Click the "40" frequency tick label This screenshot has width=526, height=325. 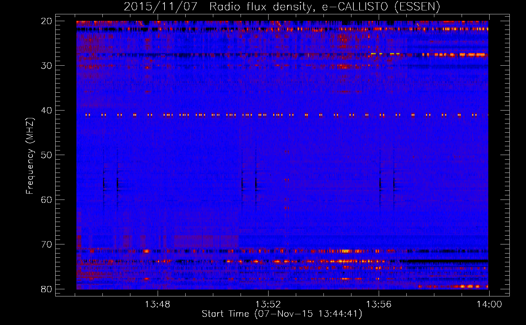coord(47,110)
